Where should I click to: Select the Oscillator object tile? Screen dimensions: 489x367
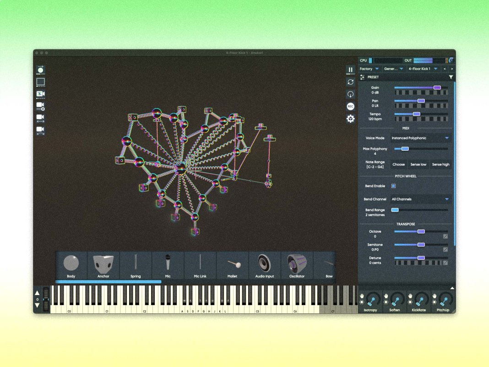(297, 265)
